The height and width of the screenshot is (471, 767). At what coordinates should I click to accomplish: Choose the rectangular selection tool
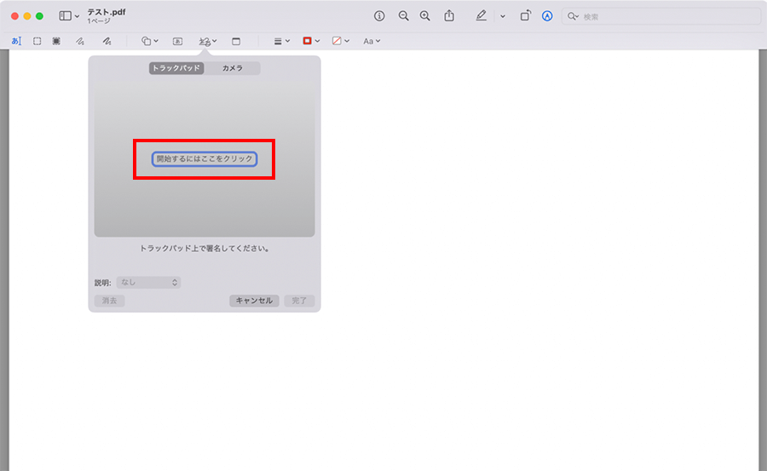tap(37, 41)
